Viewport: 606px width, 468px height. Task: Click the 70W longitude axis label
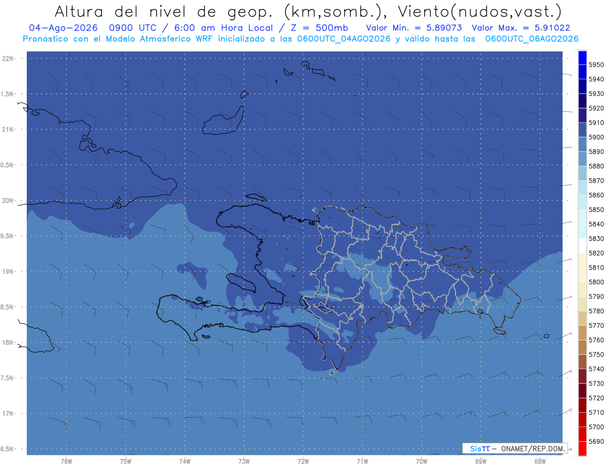[x=422, y=461]
